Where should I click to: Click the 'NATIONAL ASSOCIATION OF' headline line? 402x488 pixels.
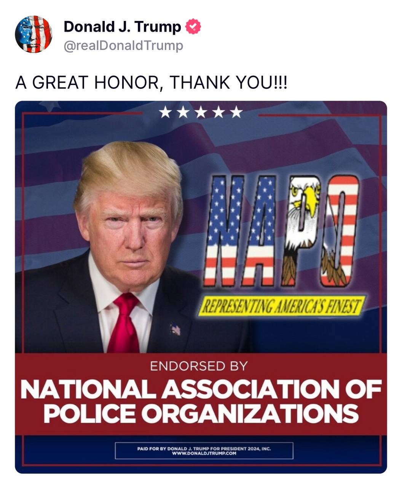(x=201, y=390)
